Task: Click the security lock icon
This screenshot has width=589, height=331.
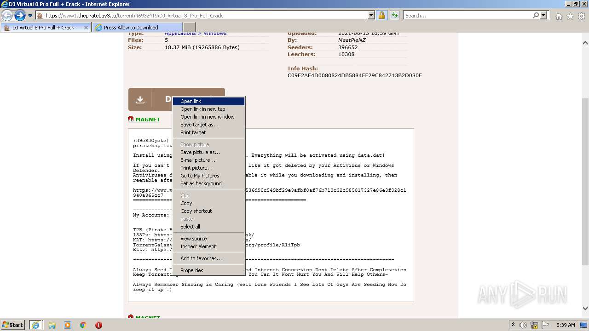Action: point(381,15)
